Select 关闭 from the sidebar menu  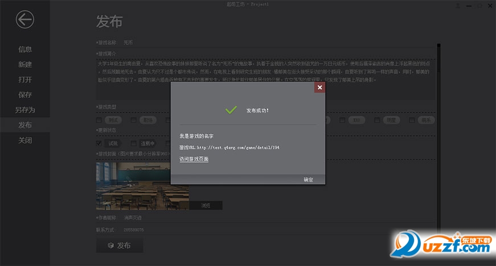click(x=25, y=140)
